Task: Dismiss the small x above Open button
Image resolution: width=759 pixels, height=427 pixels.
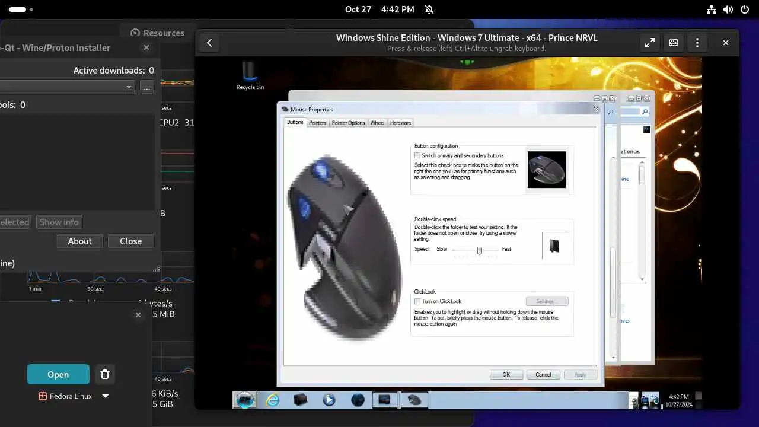Action: point(138,315)
